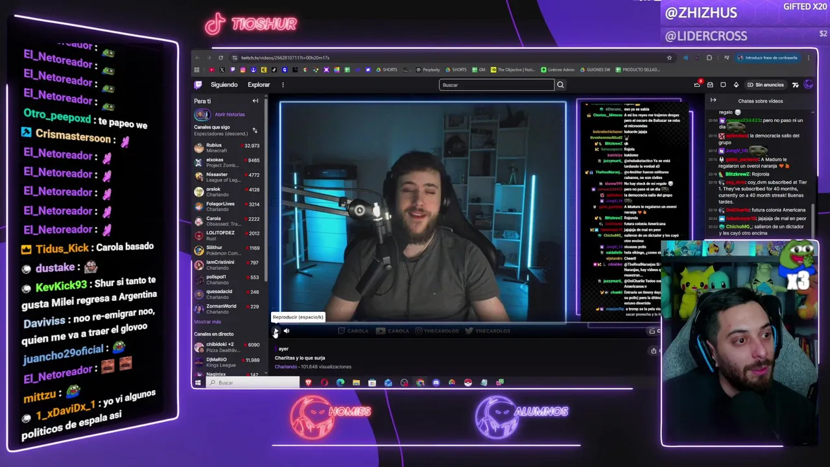The width and height of the screenshot is (830, 467).
Task: Click the browser address bar URL
Action: 285,58
